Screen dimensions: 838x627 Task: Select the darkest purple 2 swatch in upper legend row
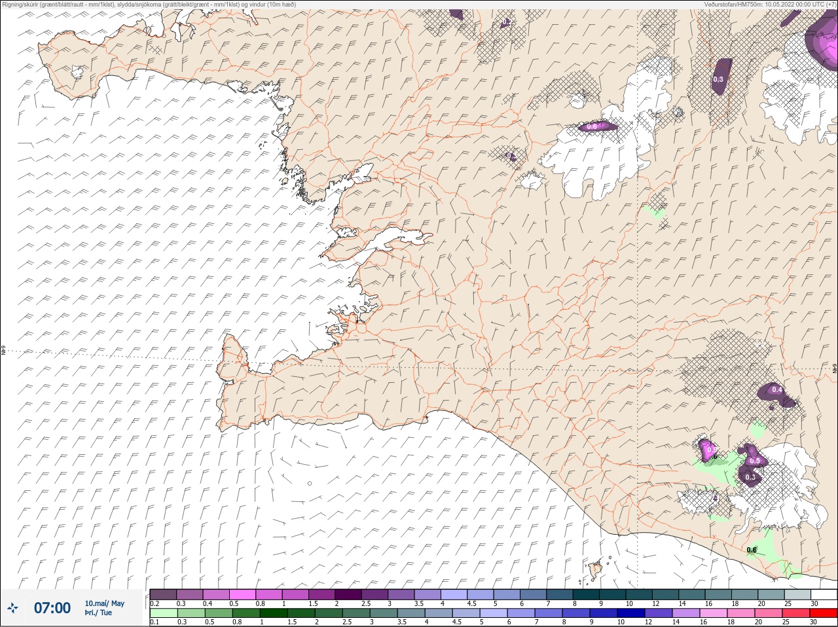point(348,594)
